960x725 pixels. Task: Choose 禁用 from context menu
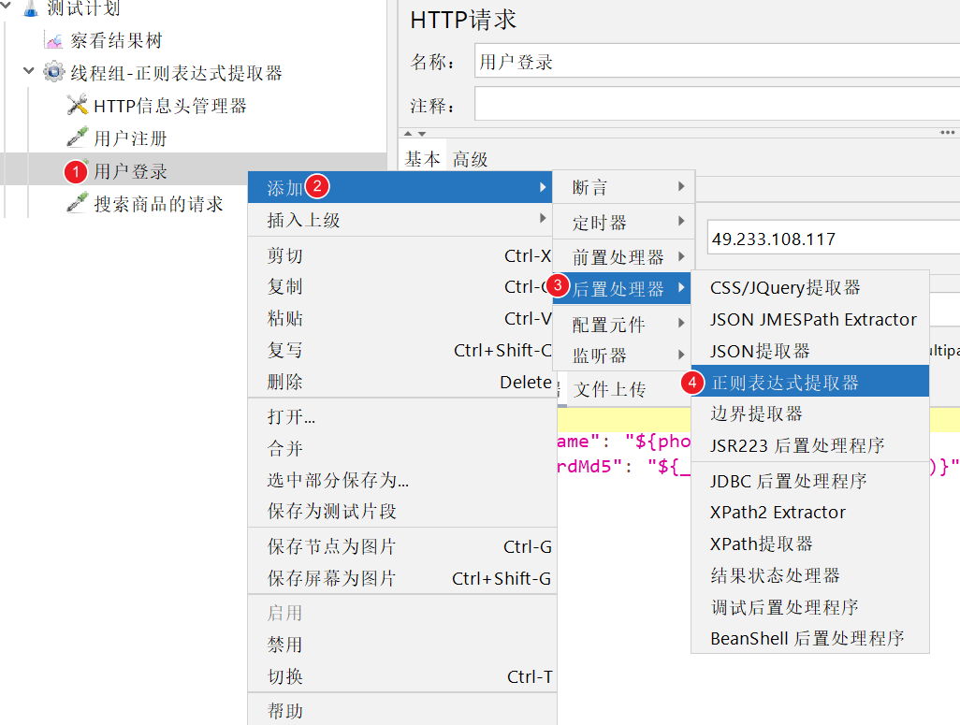[x=402, y=645]
